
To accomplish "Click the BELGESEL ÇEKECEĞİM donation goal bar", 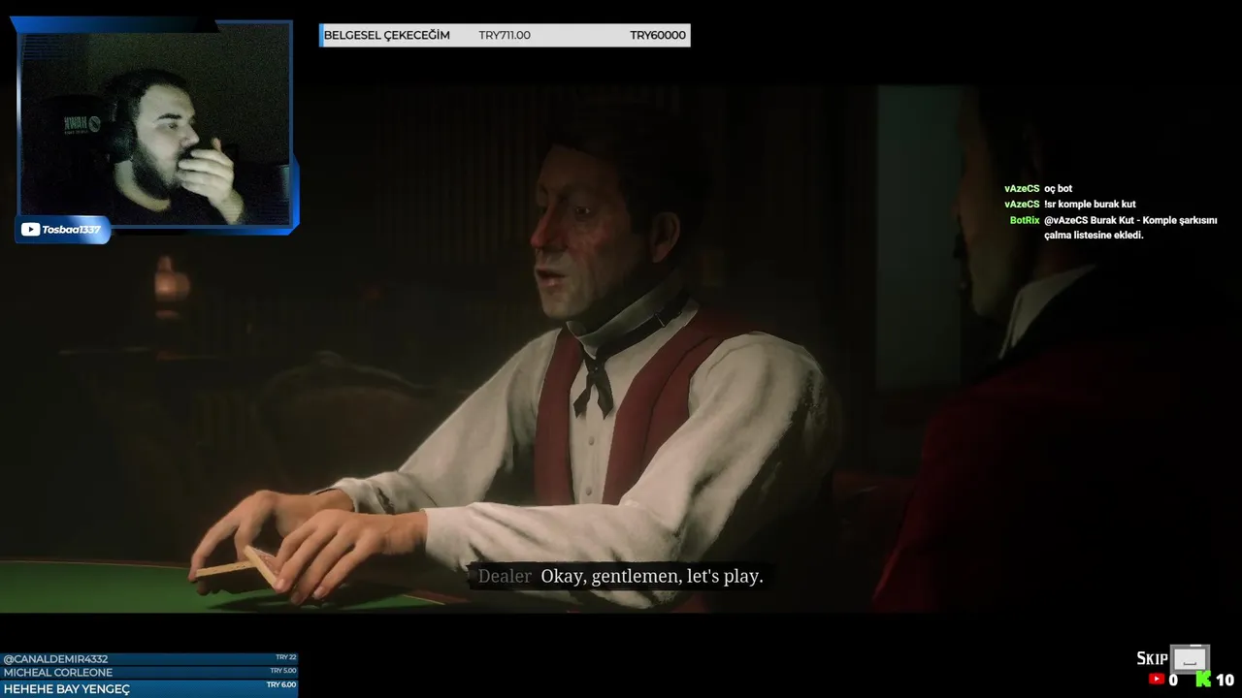I will click(505, 35).
